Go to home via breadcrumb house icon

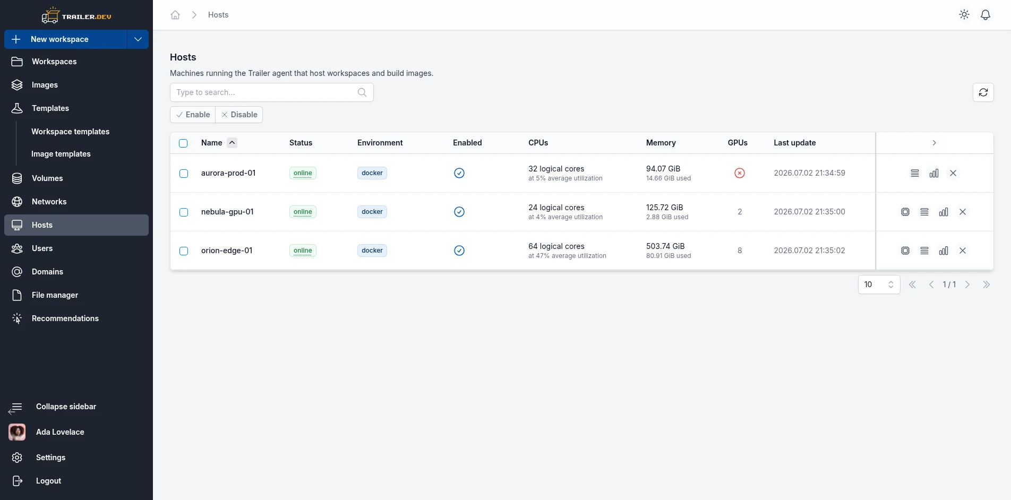[x=175, y=15]
